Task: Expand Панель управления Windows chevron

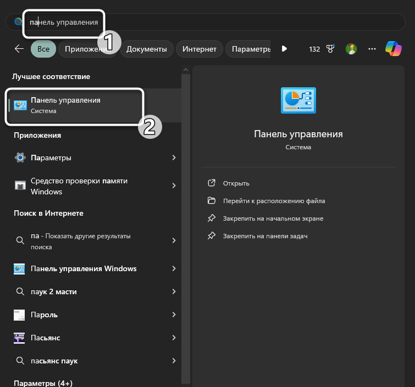Action: (174, 268)
